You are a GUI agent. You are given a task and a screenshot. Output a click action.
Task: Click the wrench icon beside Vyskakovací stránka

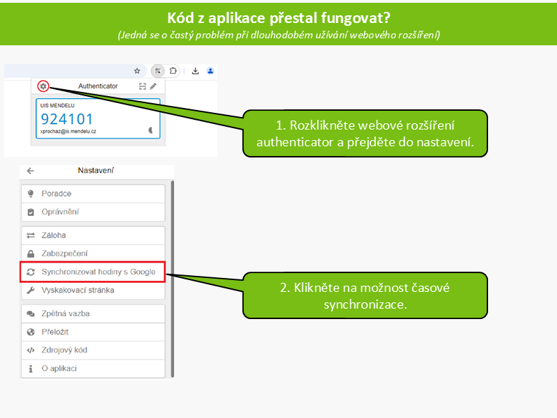coord(31,291)
